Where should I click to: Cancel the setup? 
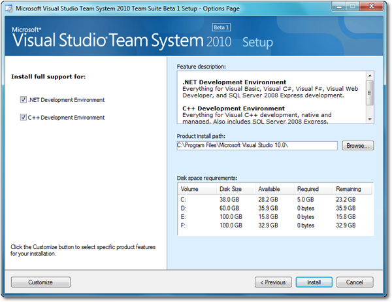pos(355,282)
